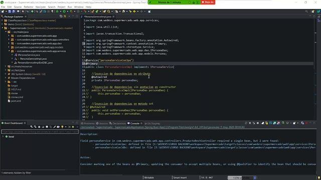Select the Boot Dashboard tab
Screen dimensions: 321x180
(14, 123)
